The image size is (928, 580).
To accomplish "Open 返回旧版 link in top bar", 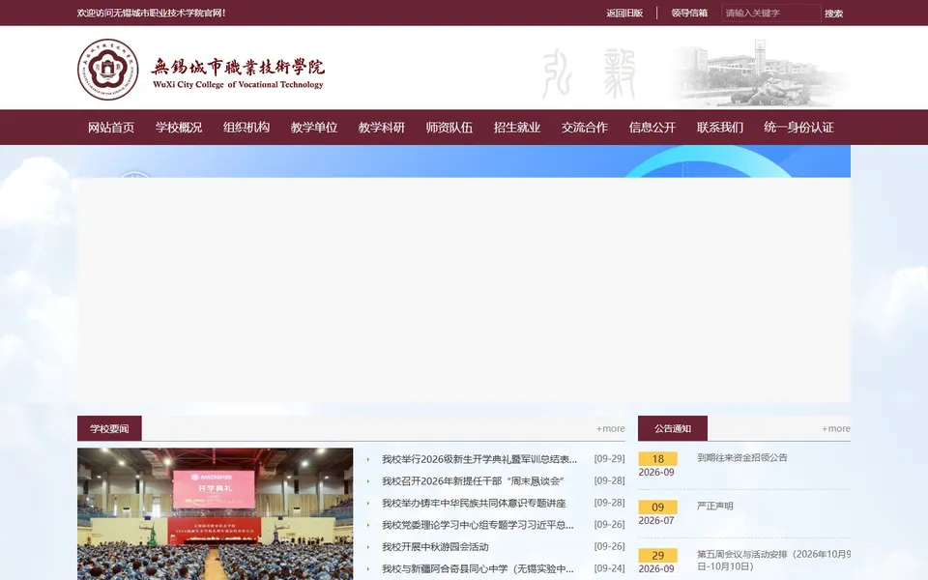I will (x=624, y=13).
